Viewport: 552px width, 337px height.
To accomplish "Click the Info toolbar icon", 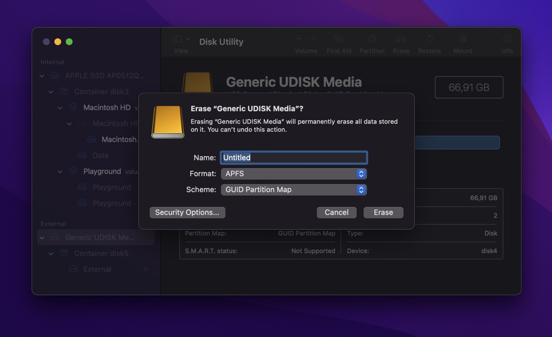I will [x=507, y=39].
